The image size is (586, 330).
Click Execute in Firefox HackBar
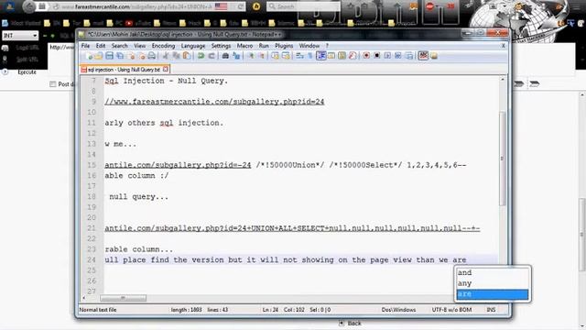coord(27,71)
